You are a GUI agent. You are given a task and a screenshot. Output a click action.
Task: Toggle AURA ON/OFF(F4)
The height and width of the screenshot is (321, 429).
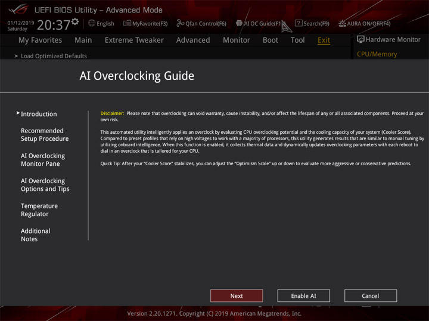(369, 24)
